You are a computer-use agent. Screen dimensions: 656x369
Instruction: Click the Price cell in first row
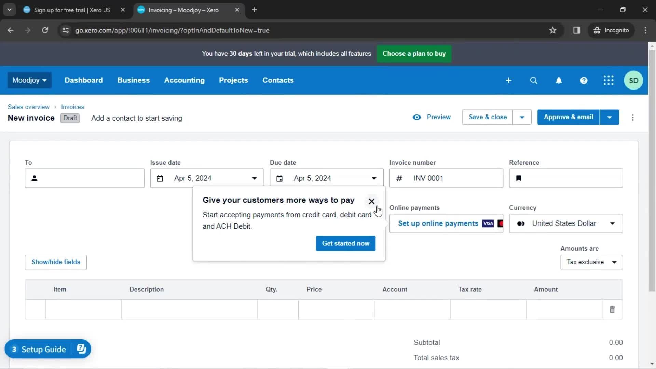pyautogui.click(x=336, y=310)
